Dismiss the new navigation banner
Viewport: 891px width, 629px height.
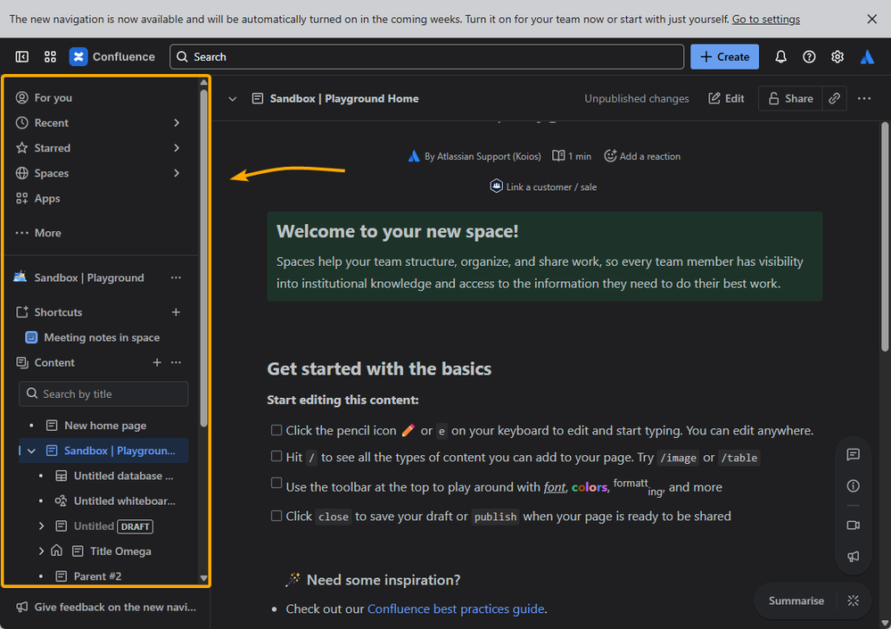(871, 19)
